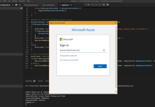Click the Problems count badge
155x107 pixels.
[34, 81]
